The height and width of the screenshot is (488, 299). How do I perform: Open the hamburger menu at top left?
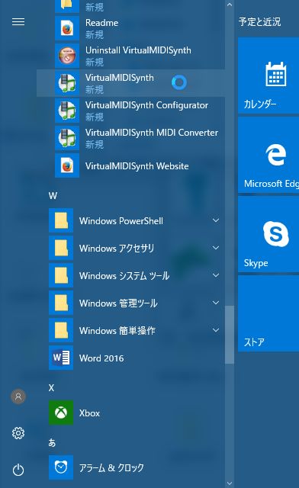[x=18, y=22]
